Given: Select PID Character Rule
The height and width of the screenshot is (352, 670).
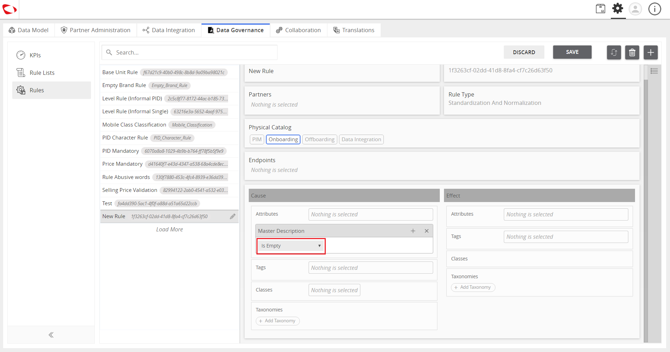Looking at the screenshot, I should pyautogui.click(x=169, y=138).
